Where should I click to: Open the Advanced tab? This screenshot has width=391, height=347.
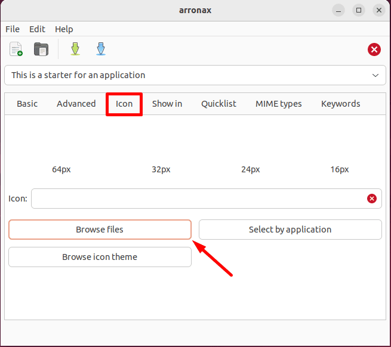[x=76, y=104]
